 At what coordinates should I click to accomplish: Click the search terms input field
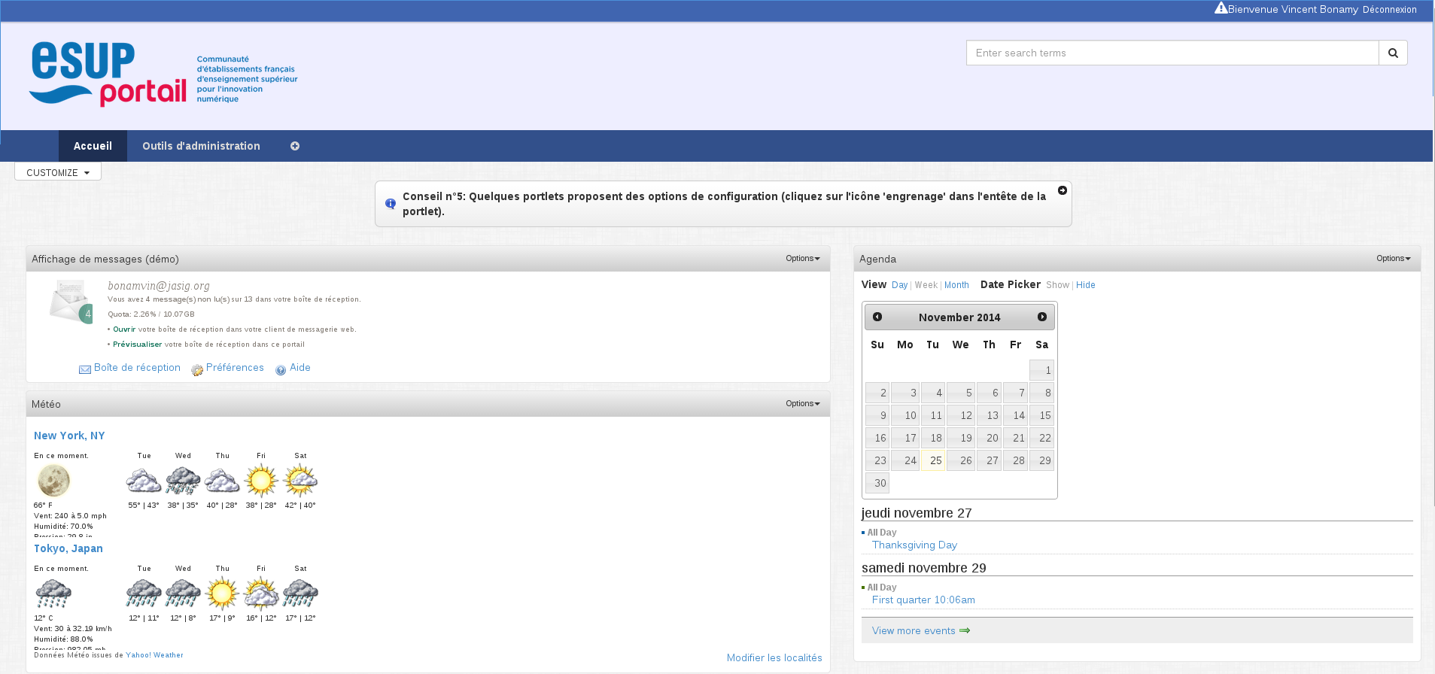(x=1172, y=53)
